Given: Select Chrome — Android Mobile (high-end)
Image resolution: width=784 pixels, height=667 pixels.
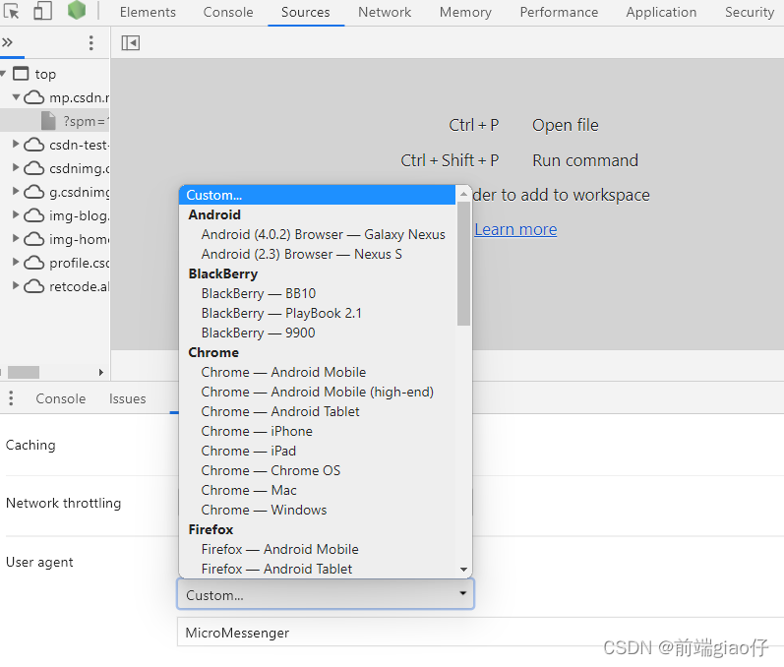Looking at the screenshot, I should pyautogui.click(x=317, y=392).
